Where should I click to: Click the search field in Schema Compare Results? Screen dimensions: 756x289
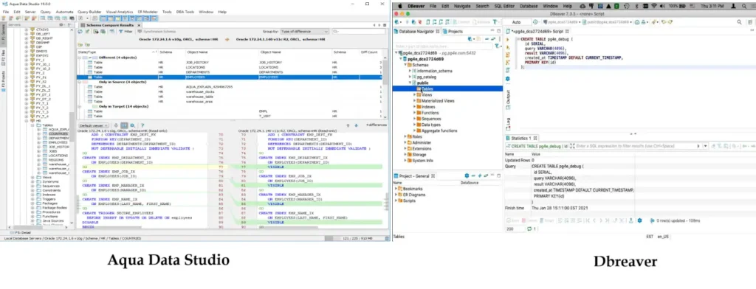[x=360, y=31]
